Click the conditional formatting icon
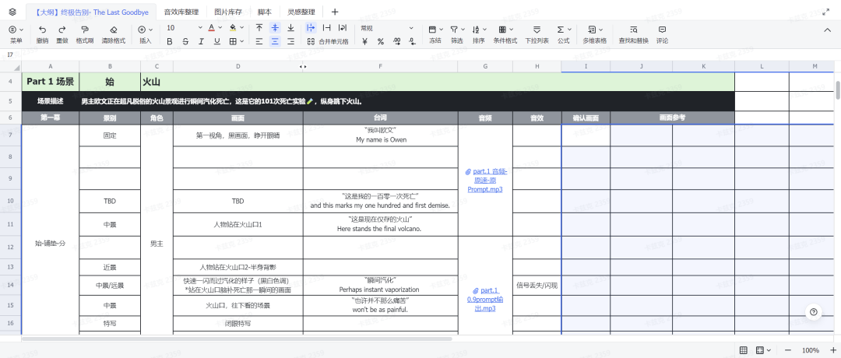841x358 pixels. (502, 30)
